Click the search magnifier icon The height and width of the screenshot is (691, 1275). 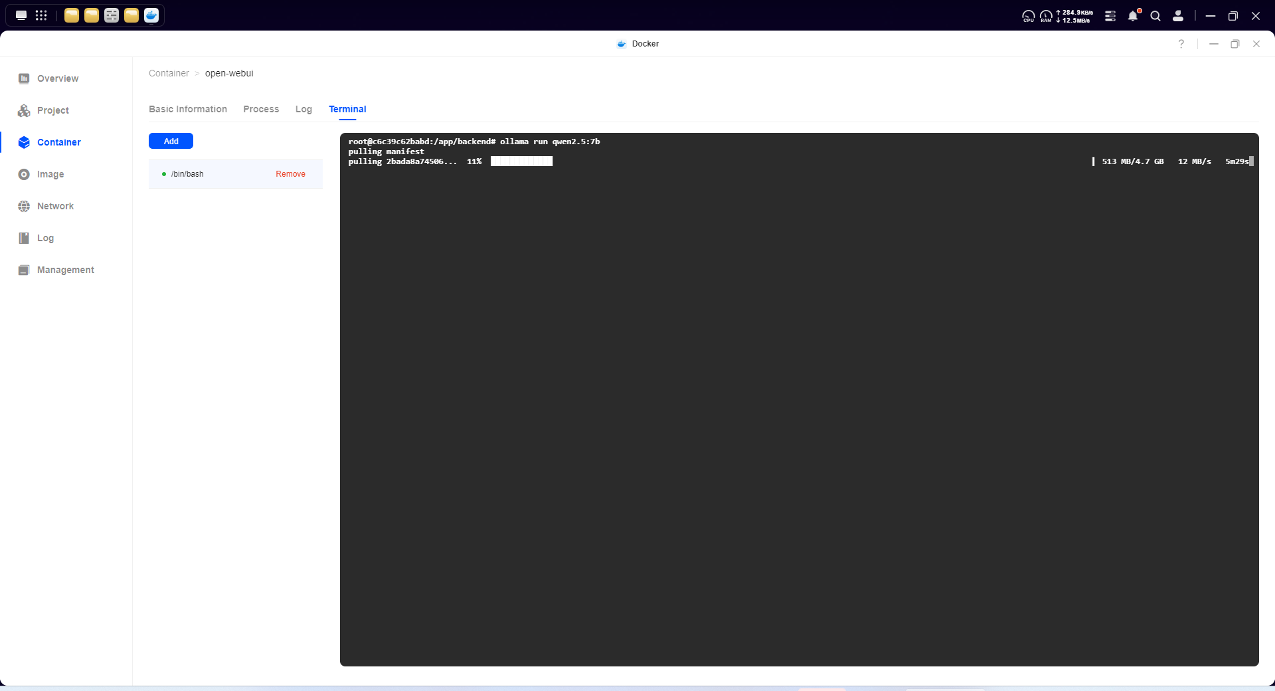pyautogui.click(x=1155, y=16)
